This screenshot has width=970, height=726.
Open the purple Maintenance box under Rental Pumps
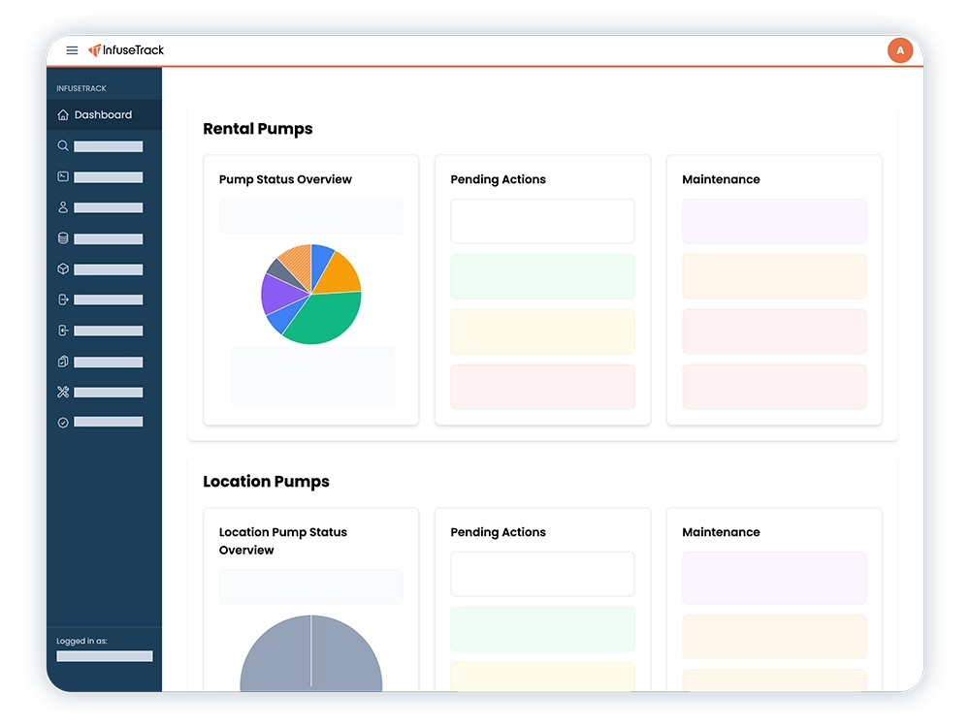(x=773, y=221)
